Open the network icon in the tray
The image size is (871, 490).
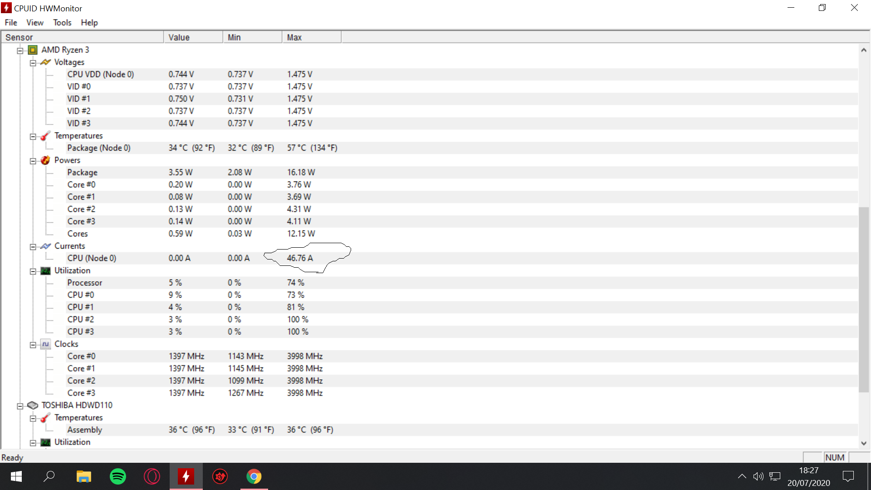tap(775, 476)
